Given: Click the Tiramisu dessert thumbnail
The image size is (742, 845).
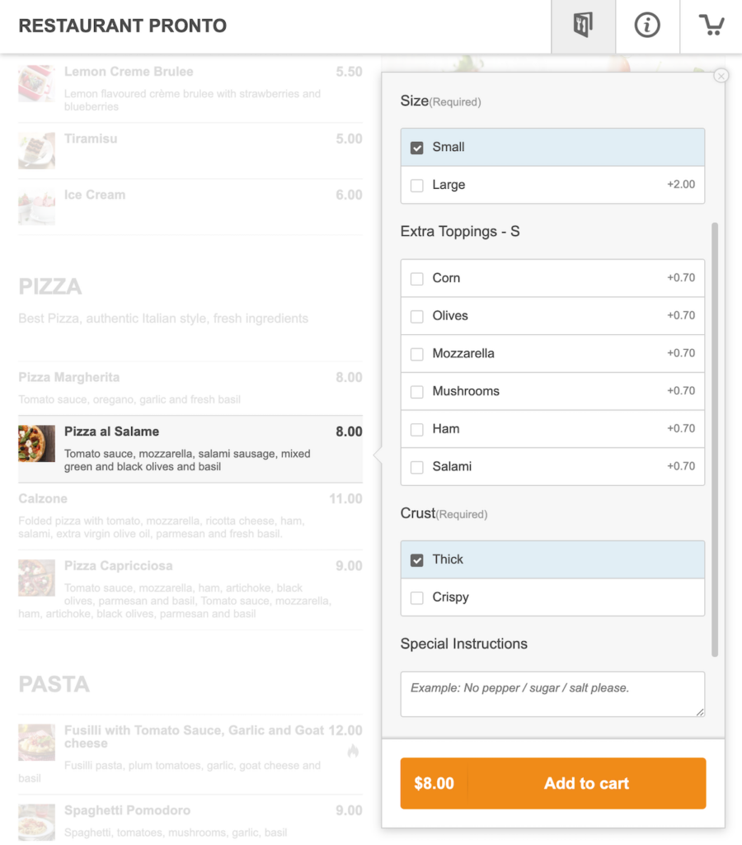Looking at the screenshot, I should [x=36, y=151].
